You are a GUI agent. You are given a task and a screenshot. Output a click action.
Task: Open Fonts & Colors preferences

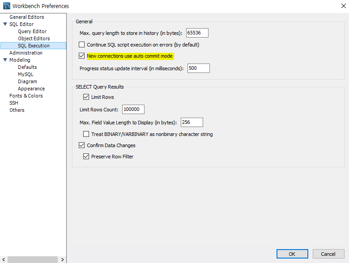pos(26,96)
